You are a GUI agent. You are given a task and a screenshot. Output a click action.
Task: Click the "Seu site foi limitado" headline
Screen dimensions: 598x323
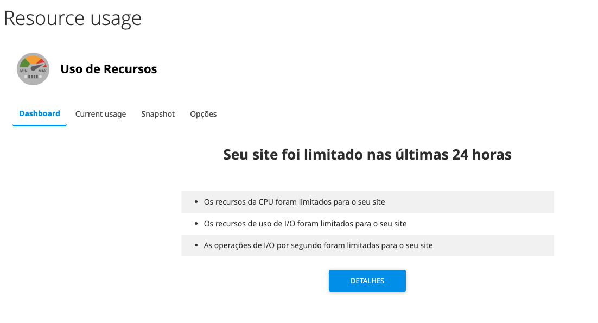pyautogui.click(x=367, y=155)
